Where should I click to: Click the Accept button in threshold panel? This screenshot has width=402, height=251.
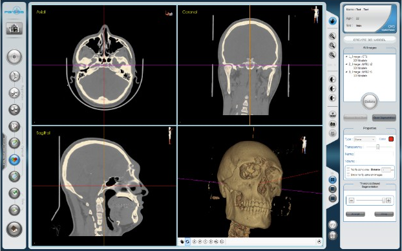click(355, 214)
